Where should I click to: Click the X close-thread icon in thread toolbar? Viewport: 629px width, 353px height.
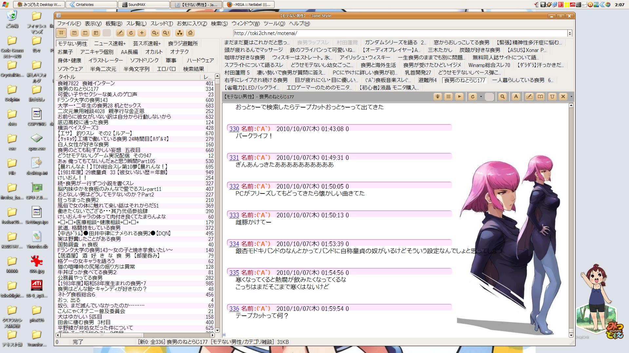[563, 96]
